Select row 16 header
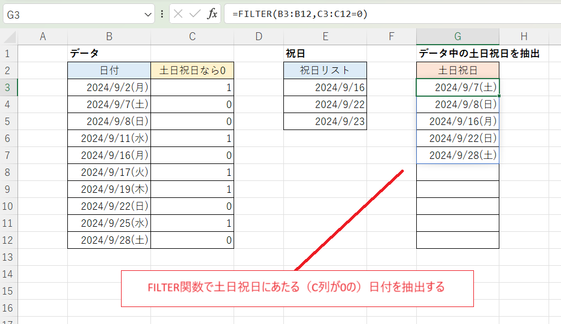561x324 pixels. (8, 308)
